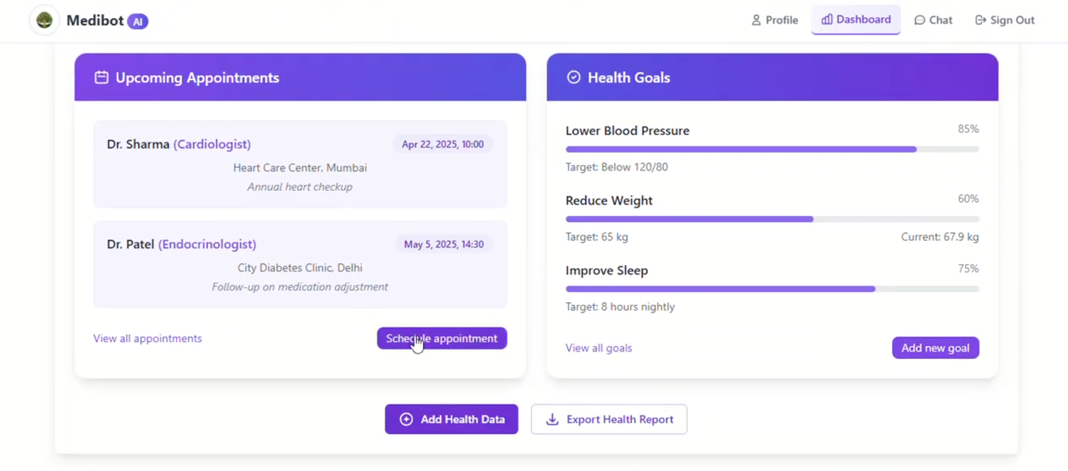Click the Upcoming Appointments header title
Screen dimensions: 1068x471
click(x=197, y=77)
